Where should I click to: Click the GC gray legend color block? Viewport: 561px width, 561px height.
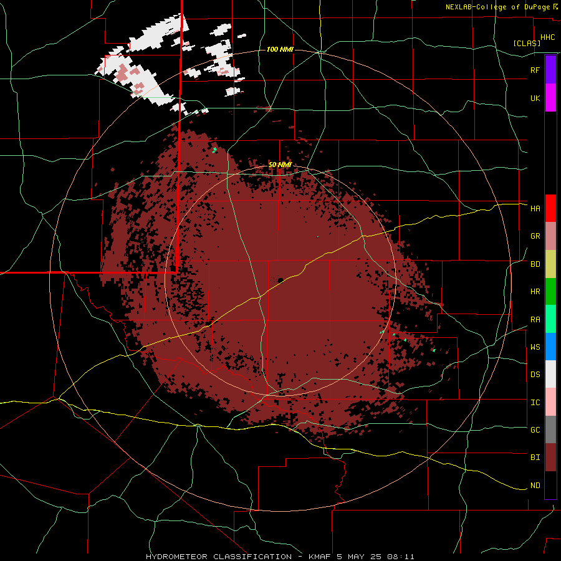pyautogui.click(x=550, y=429)
